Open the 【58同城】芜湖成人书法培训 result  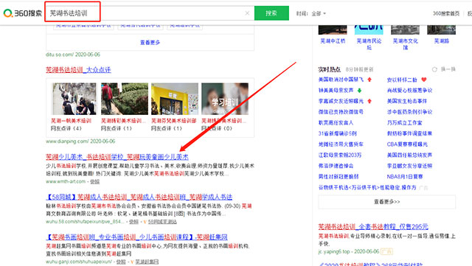[139, 197]
